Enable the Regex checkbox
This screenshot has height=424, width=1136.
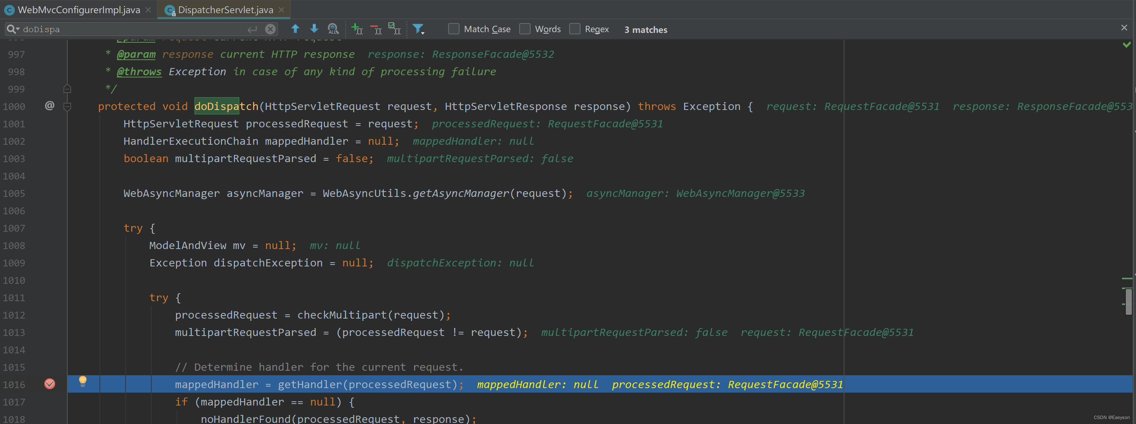click(574, 29)
